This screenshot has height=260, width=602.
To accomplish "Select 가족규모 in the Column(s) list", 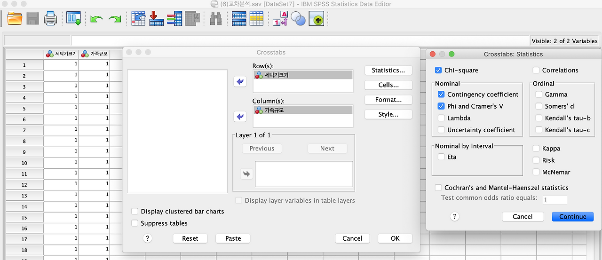I will (303, 110).
